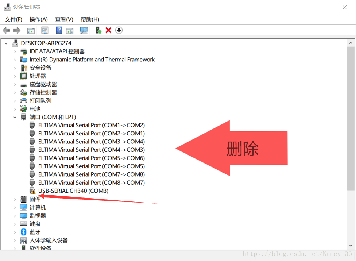This screenshot has width=356, height=261.
Task: Select Intel(R) Dynamic Platform and Thermal Framework
Action: tap(92, 60)
